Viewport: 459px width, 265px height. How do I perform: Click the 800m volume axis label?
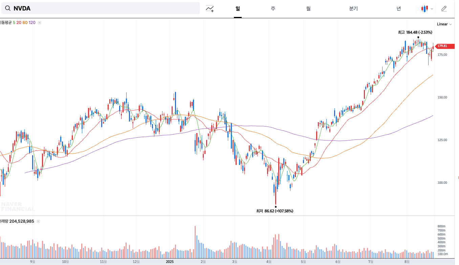tap(441, 226)
